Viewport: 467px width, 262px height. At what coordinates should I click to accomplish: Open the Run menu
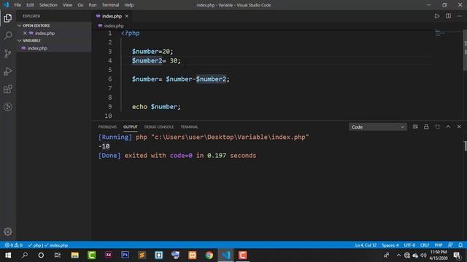click(x=93, y=5)
